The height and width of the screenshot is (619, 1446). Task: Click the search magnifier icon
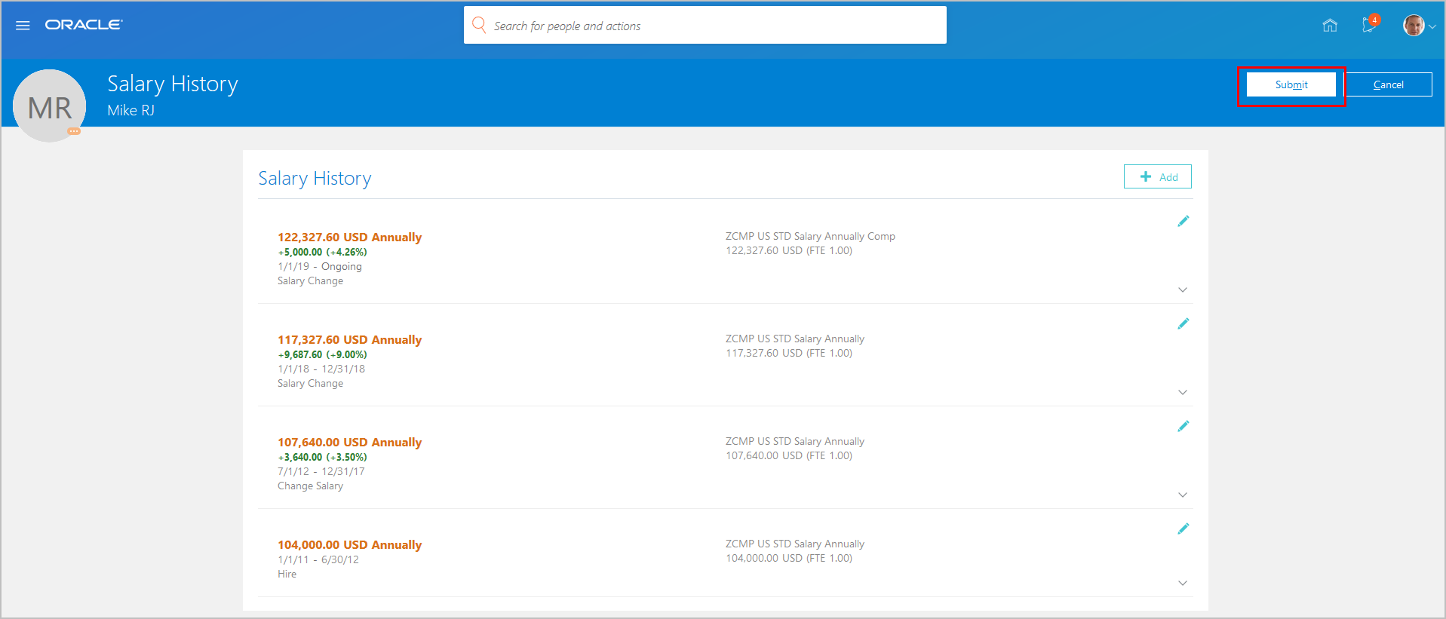[x=478, y=25]
